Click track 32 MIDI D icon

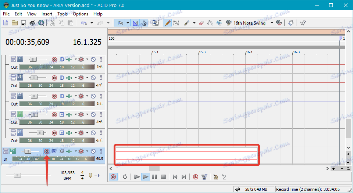pos(62,96)
